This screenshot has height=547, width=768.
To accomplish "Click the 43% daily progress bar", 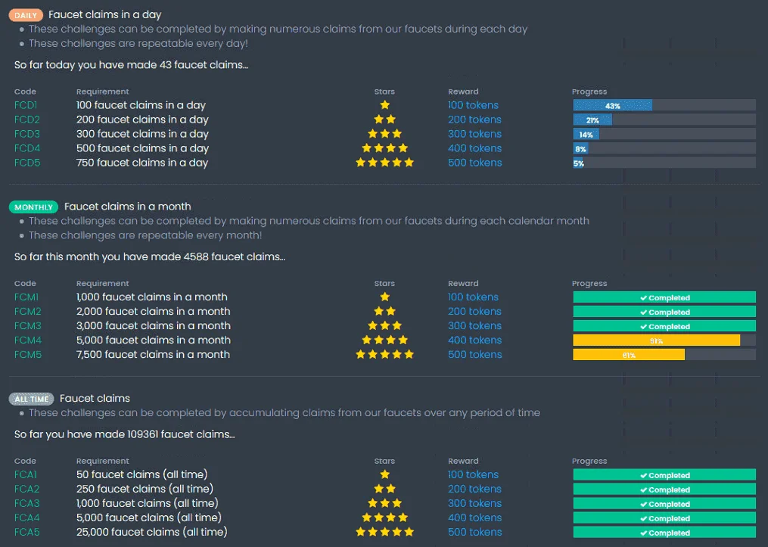I will pyautogui.click(x=664, y=105).
